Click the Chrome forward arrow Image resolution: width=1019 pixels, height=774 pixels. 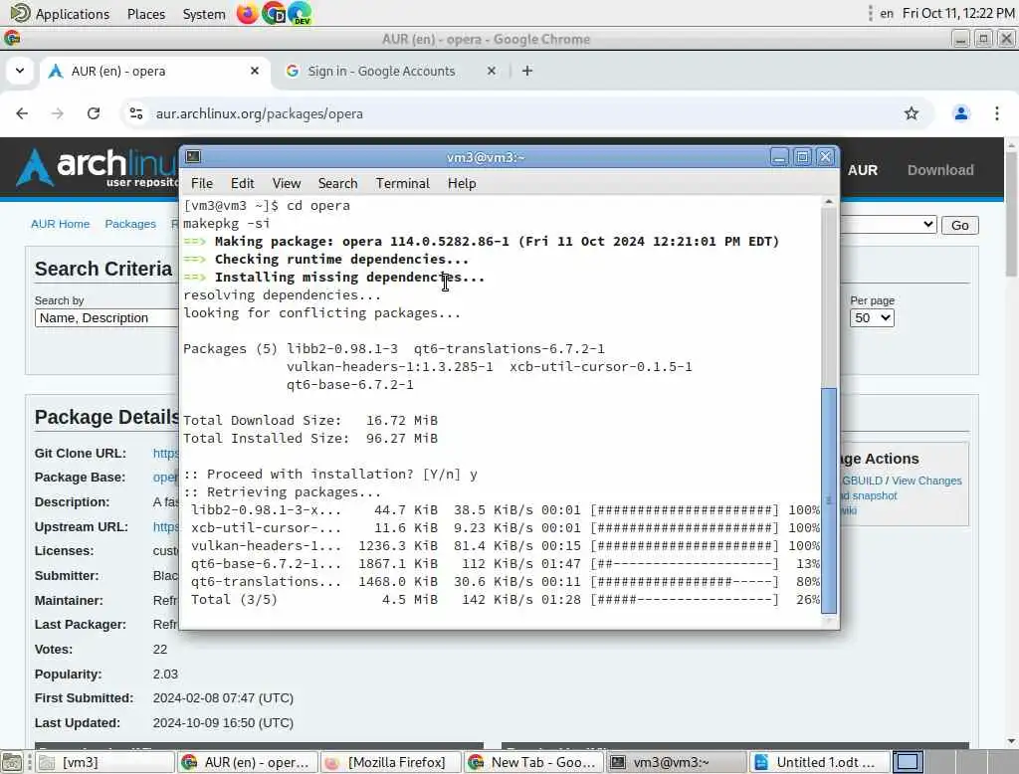(x=58, y=113)
